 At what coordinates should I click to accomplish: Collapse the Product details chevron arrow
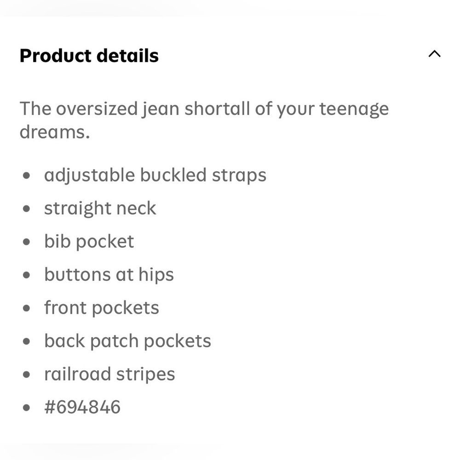tap(435, 54)
